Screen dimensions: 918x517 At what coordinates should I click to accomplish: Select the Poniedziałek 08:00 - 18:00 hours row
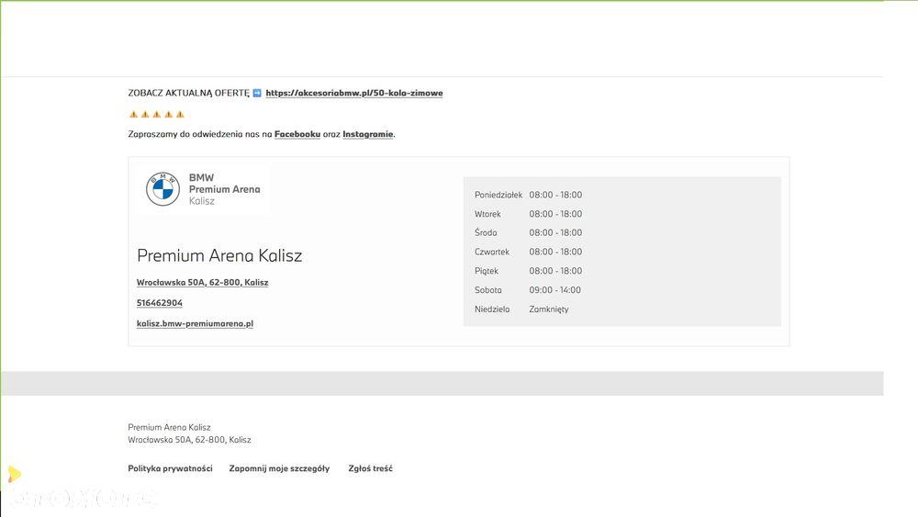tap(528, 195)
